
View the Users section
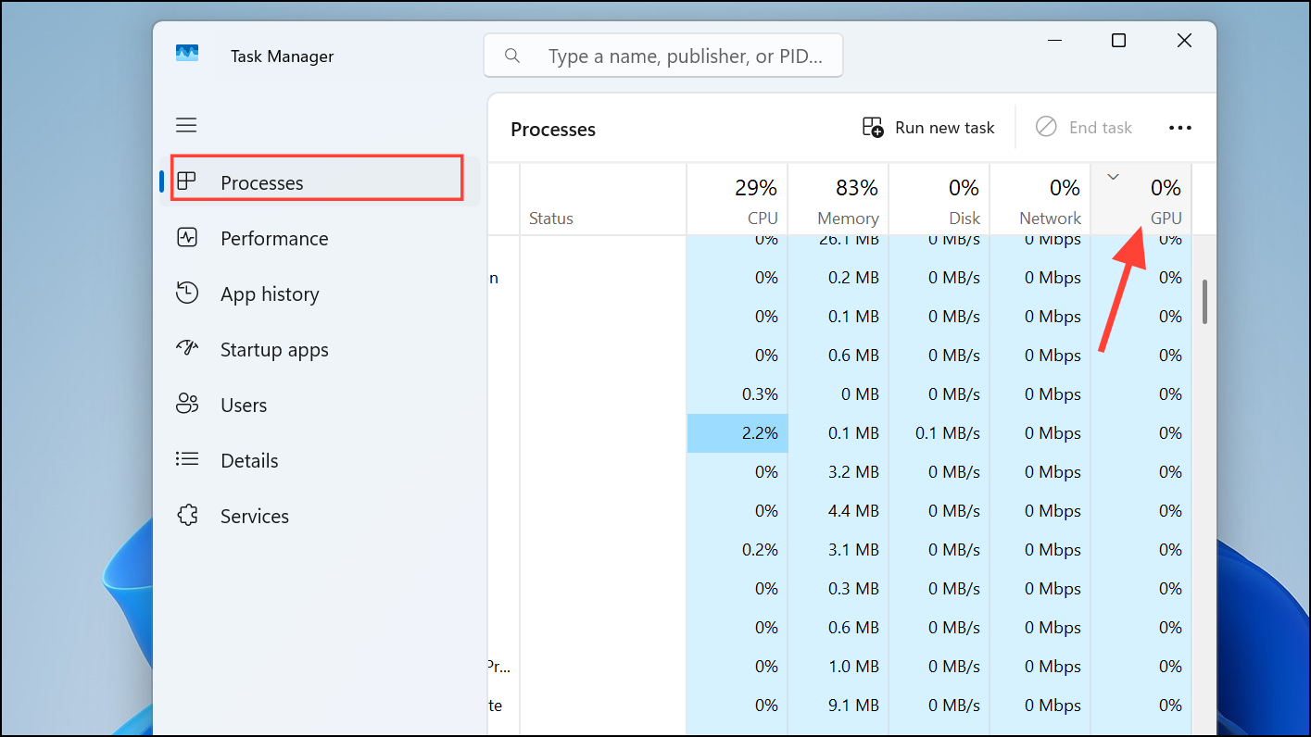243,405
